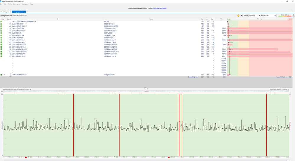The width and height of the screenshot is (295, 161).
Task: Switch to the All Targets tab
Action: pyautogui.click(x=6, y=12)
